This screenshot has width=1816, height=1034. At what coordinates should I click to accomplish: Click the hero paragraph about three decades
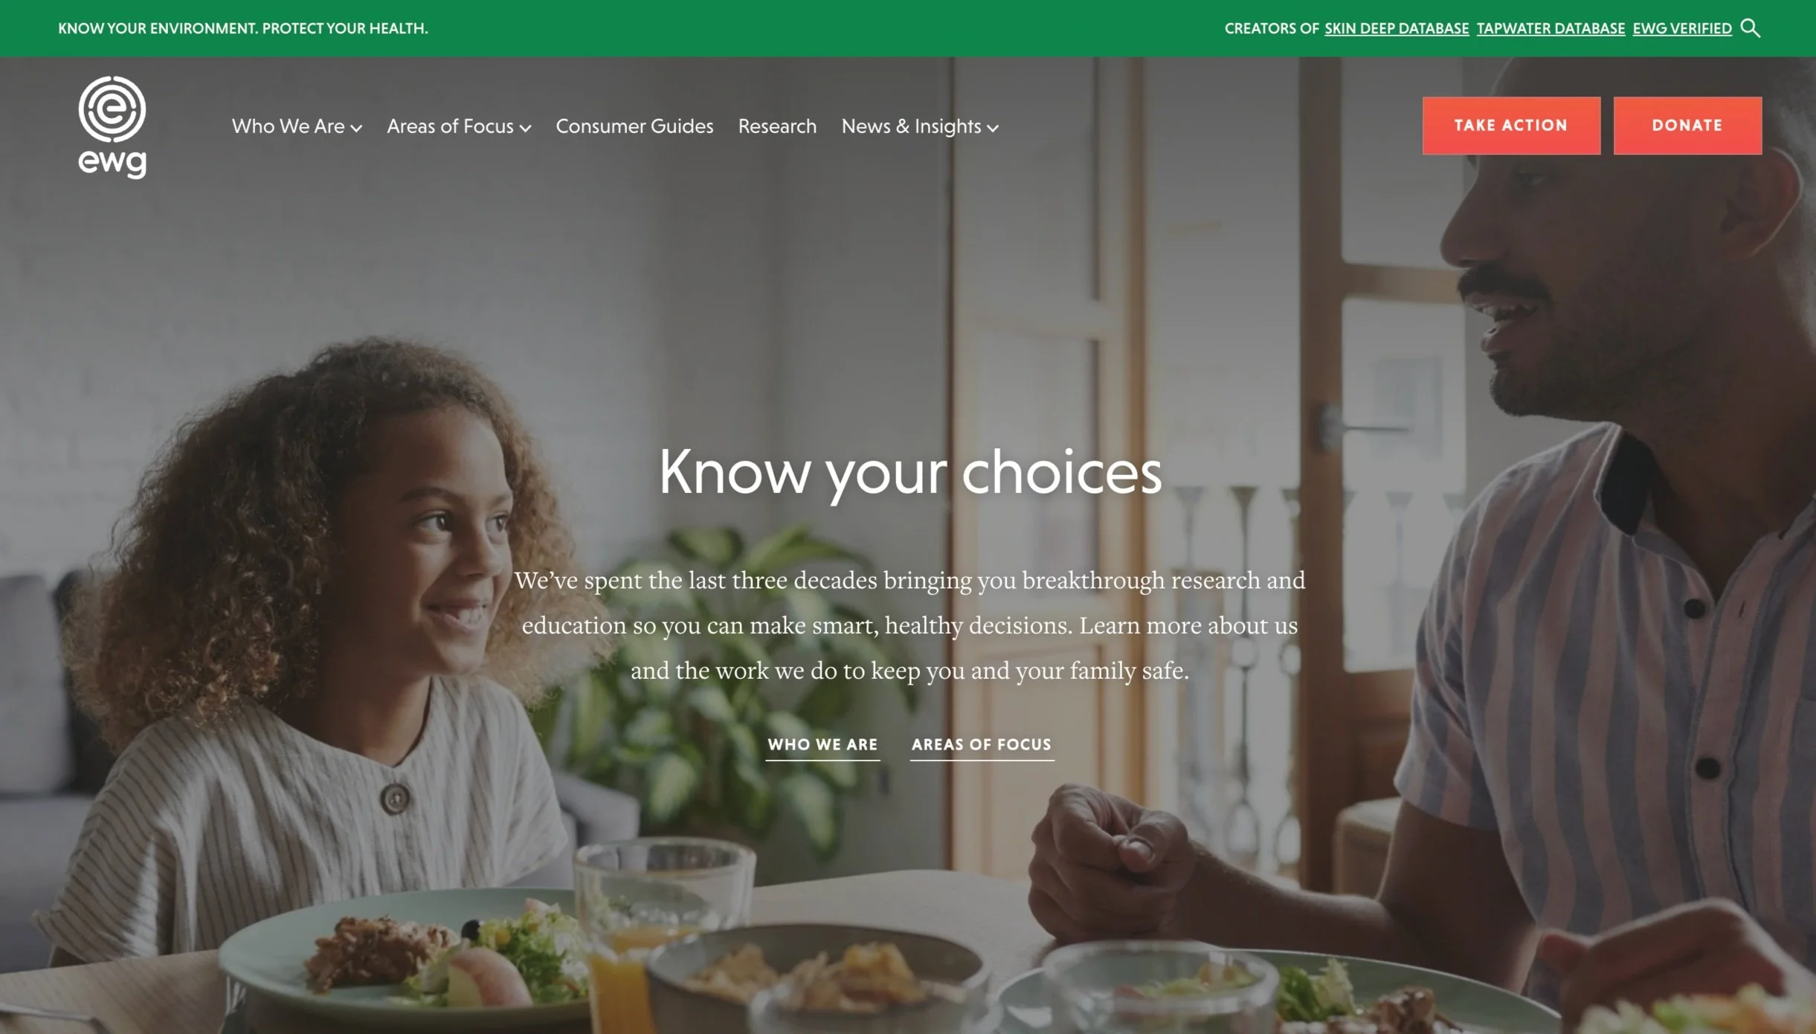point(909,625)
